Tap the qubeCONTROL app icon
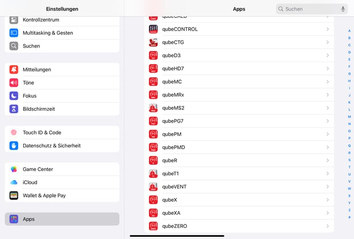Screen dimensions: 354x239 (x=153, y=29)
